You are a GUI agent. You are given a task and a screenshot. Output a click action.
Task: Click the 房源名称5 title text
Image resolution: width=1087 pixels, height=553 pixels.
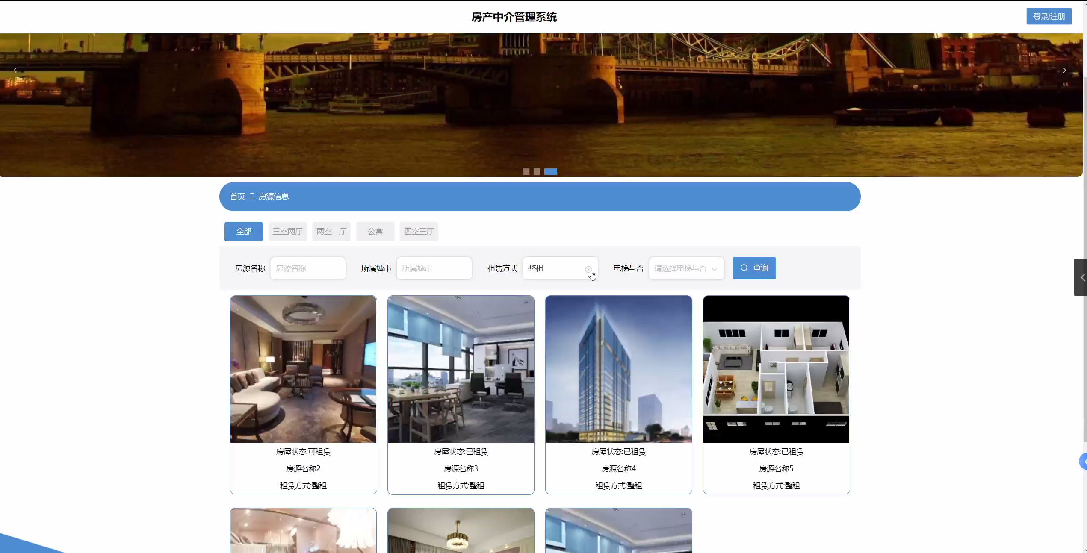(x=776, y=468)
